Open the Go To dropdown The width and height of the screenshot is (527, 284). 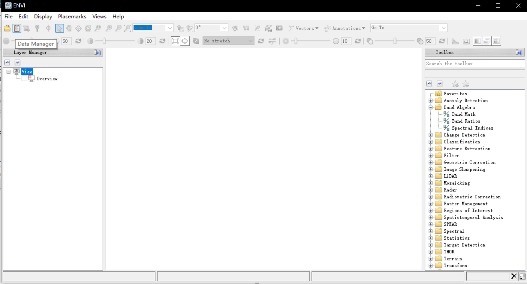pyautogui.click(x=444, y=28)
